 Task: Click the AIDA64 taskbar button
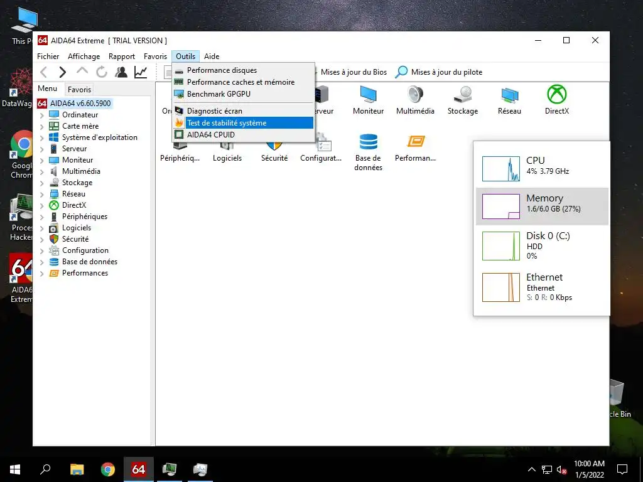click(x=139, y=469)
